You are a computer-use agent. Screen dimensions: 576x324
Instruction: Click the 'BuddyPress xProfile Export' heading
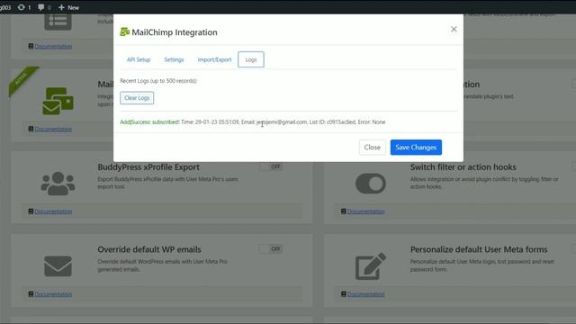point(148,166)
